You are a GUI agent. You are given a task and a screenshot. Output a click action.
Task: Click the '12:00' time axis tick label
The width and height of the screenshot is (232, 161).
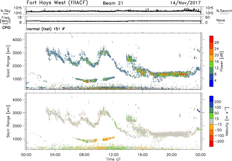(113, 155)
